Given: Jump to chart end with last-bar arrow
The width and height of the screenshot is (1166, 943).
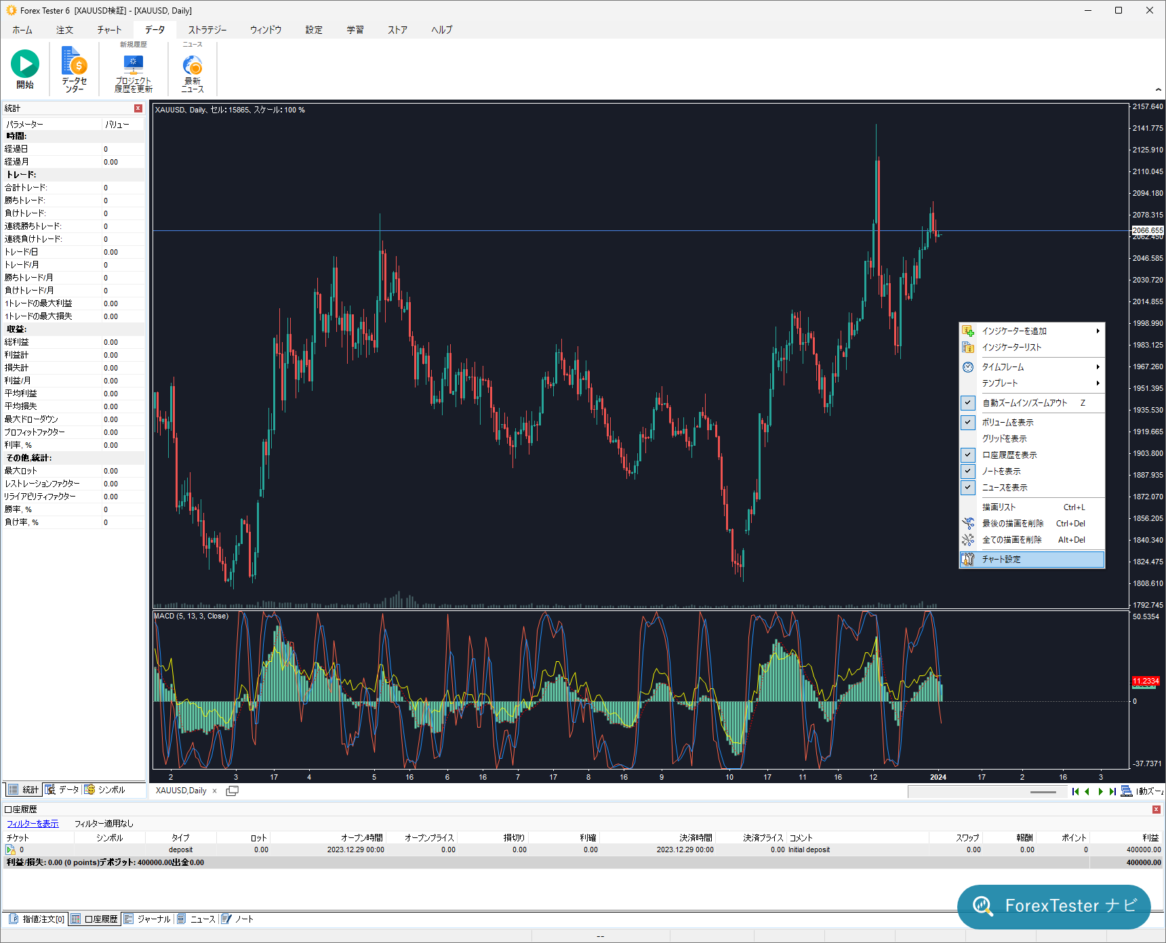Looking at the screenshot, I should (x=1112, y=791).
